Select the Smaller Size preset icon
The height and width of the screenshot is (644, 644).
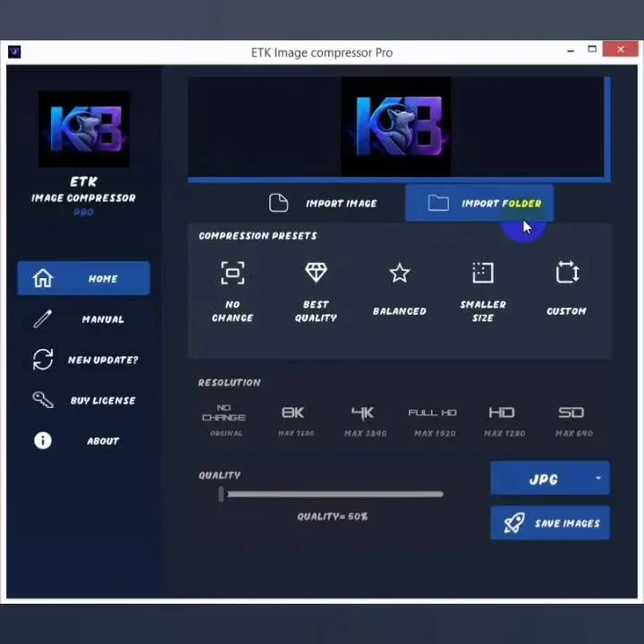(x=483, y=272)
